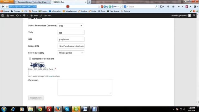Image resolution: width=199 pixels, height=112 pixels.
Task: Open FileZilla from the taskbar
Action: (49, 109)
